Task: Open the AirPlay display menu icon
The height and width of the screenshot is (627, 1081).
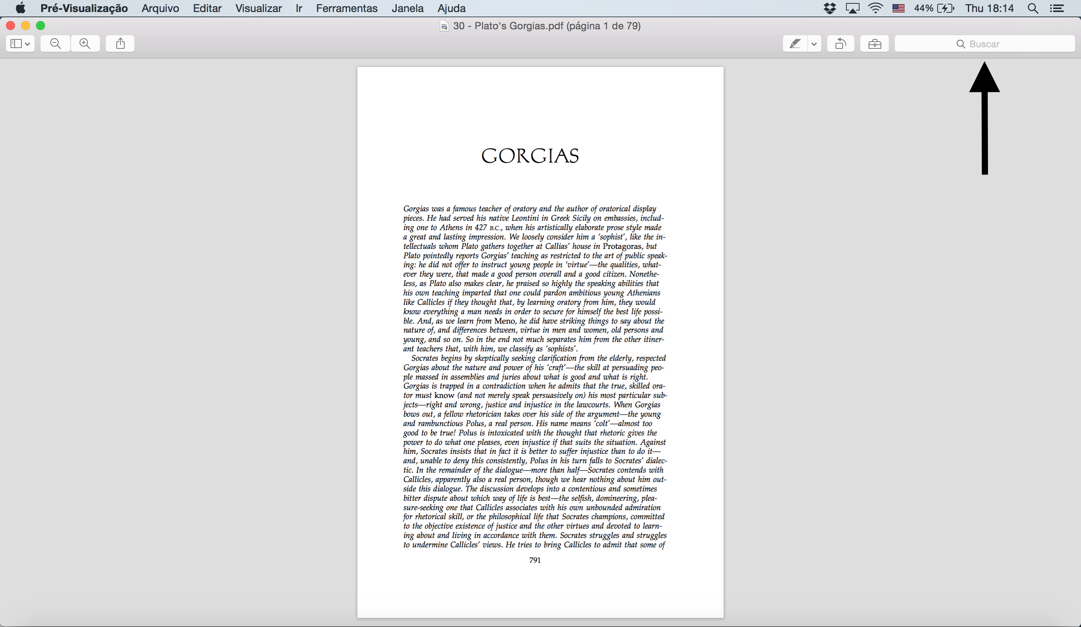Action: point(852,8)
